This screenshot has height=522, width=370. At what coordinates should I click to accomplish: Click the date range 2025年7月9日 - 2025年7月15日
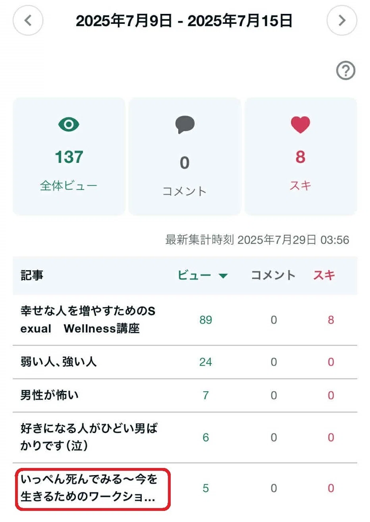(x=184, y=21)
